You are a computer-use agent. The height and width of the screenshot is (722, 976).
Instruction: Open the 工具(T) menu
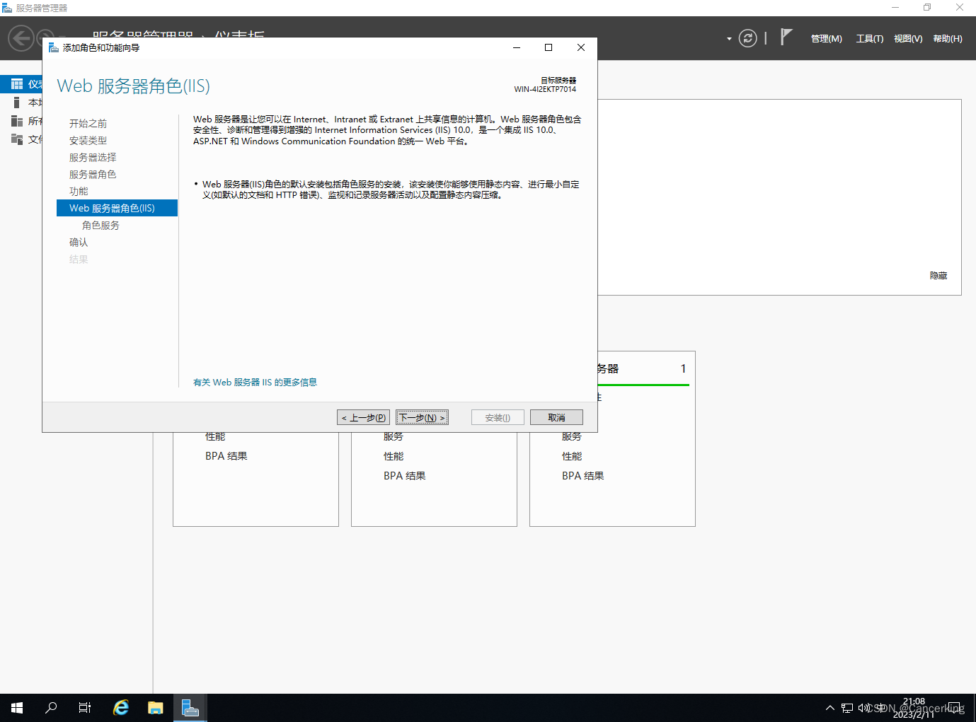pyautogui.click(x=869, y=39)
